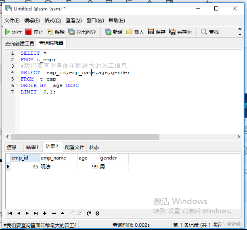Open toolbar options dropdown arrow

coord(240,35)
